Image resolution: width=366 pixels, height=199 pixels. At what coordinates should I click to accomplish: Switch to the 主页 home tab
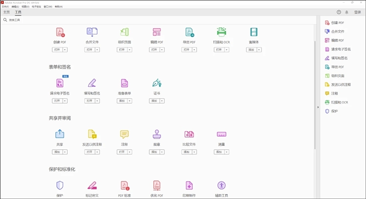7,12
